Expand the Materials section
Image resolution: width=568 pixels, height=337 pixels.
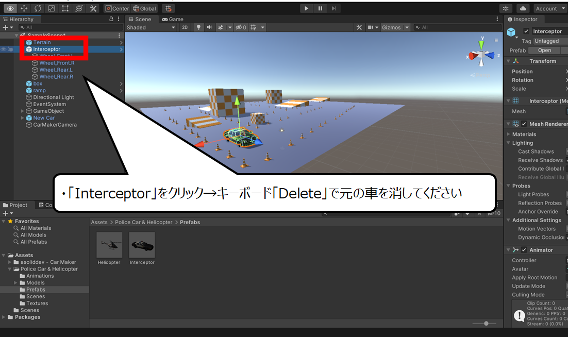508,134
